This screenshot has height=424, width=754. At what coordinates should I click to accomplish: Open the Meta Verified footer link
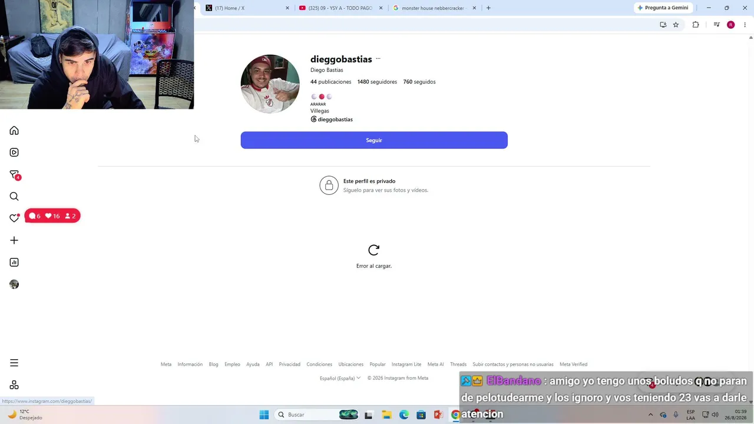tap(573, 365)
